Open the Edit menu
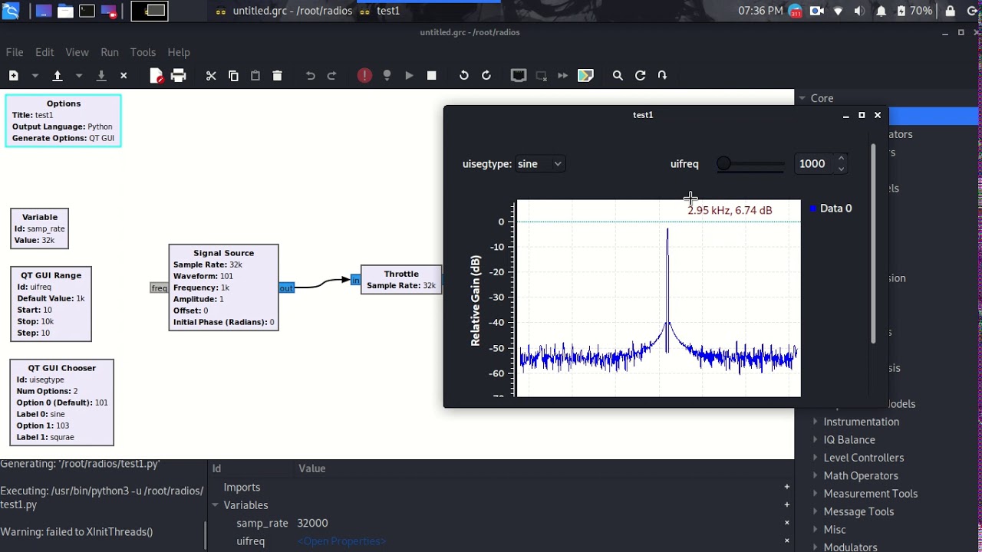Viewport: 982px width, 552px height. [44, 52]
